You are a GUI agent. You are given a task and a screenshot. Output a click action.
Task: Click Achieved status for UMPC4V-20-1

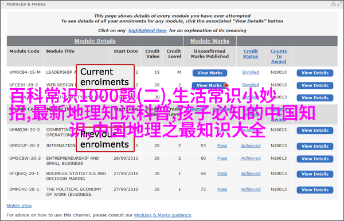pos(251,190)
